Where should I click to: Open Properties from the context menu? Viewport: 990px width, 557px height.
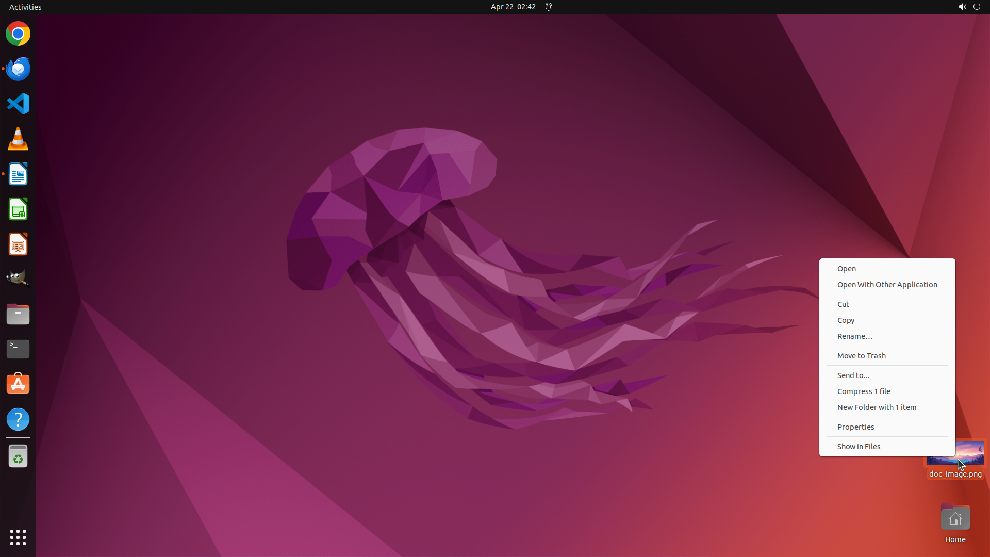coord(855,427)
